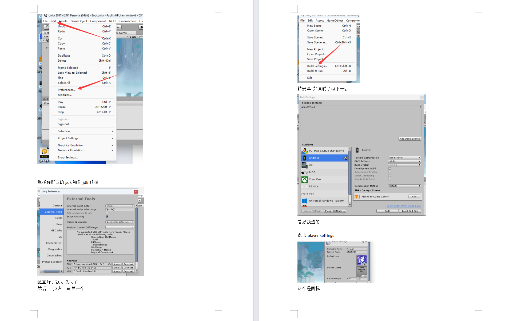Click the Xbox One platform icon
Viewport: 513px width, 321px height.
pyautogui.click(x=304, y=180)
